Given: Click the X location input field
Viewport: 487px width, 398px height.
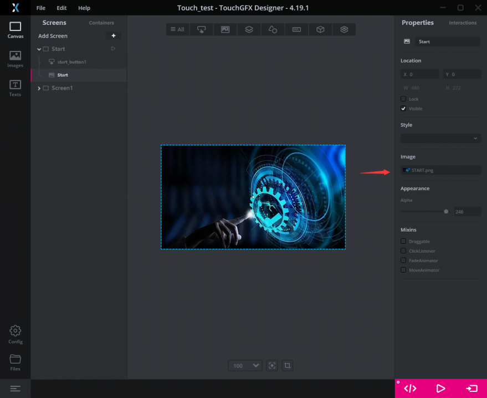Looking at the screenshot, I should coord(419,75).
